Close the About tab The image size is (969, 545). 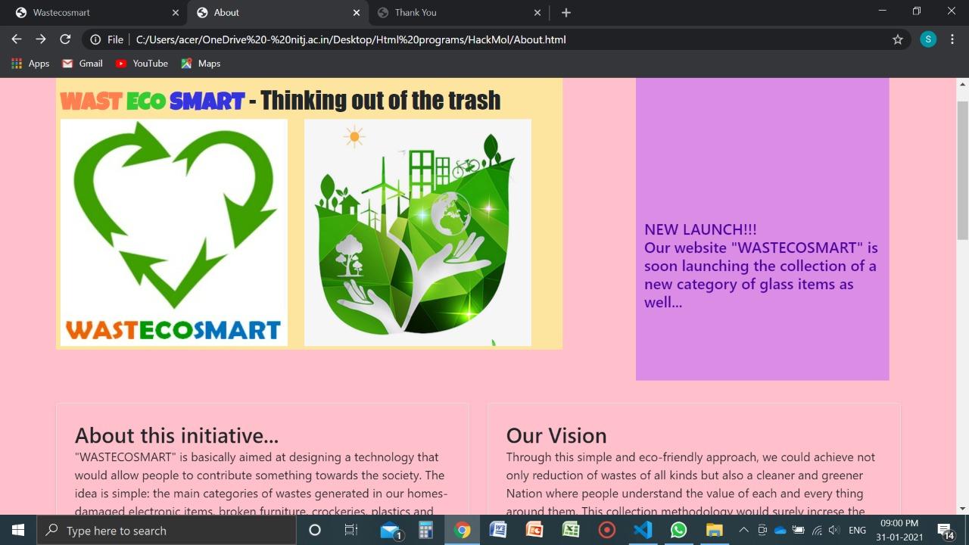click(x=357, y=12)
